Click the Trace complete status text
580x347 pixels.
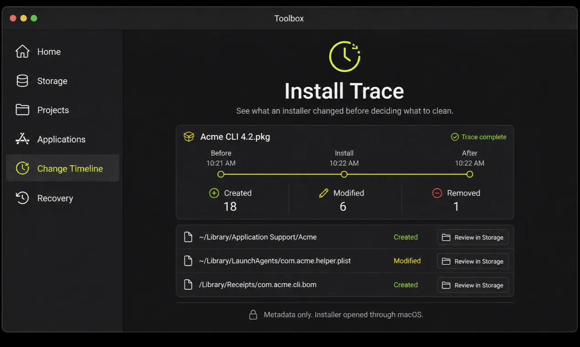[x=484, y=137]
